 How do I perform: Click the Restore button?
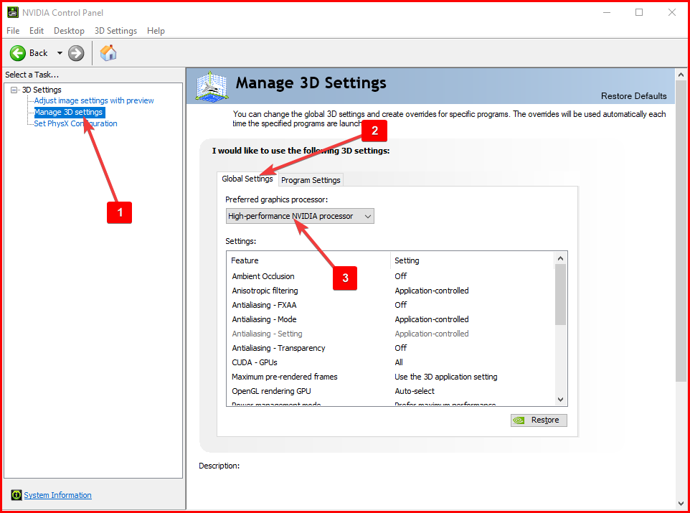coord(539,420)
